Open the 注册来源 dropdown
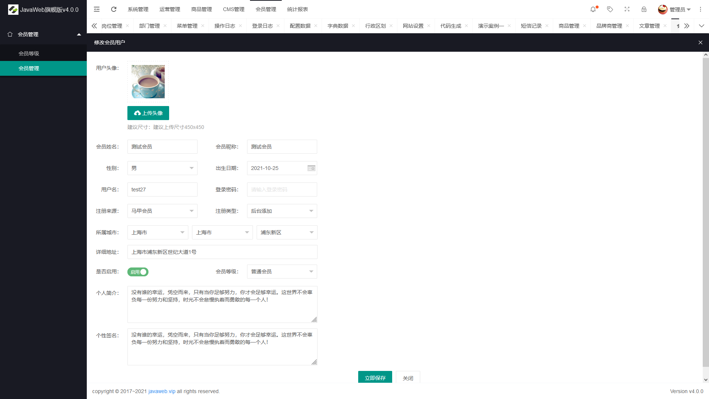This screenshot has height=399, width=709. [x=162, y=211]
